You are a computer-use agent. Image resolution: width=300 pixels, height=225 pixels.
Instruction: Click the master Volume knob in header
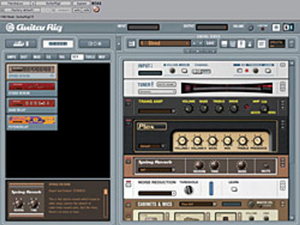[250, 28]
